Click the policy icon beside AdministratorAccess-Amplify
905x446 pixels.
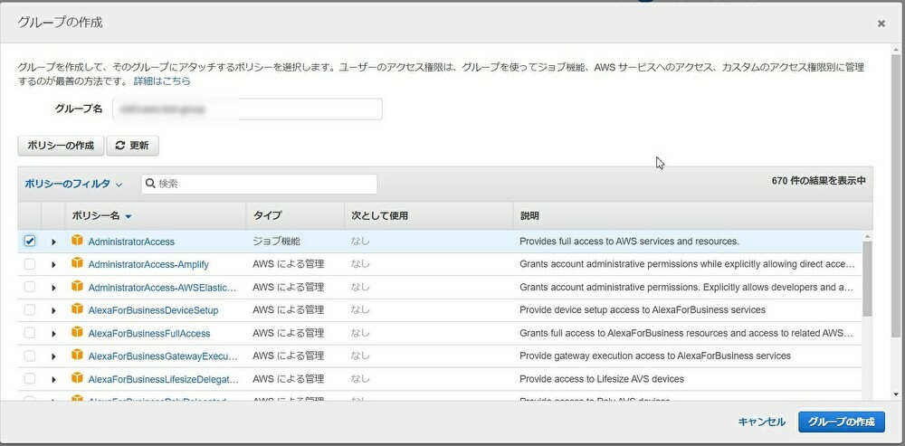click(77, 263)
